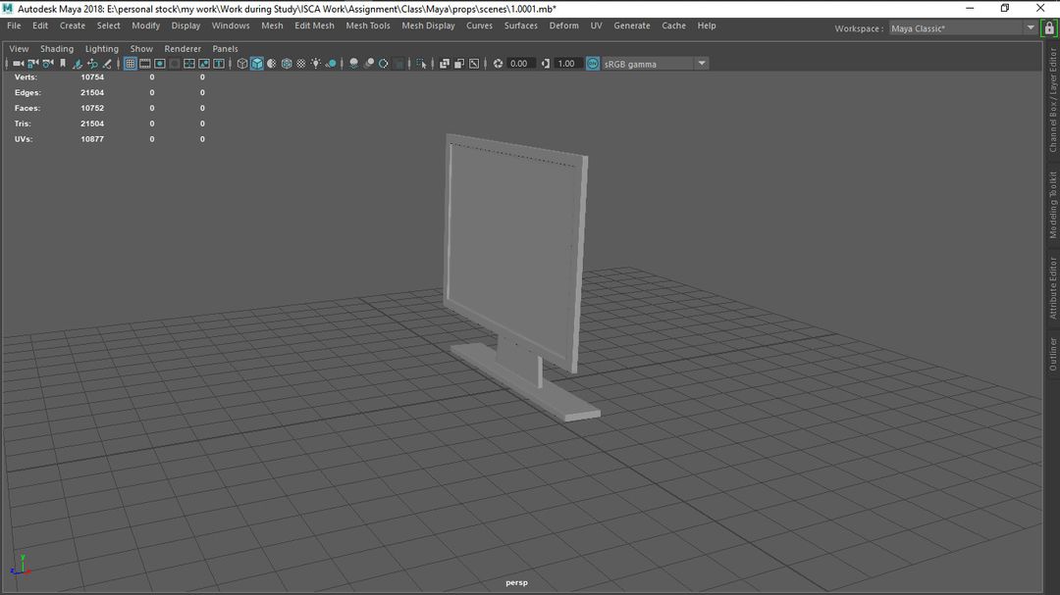
Task: Select the Grease Pencil icon
Action: (107, 64)
